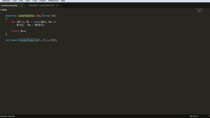The image size is (210, 118).
Task: Open the Help menu
Action: 63,1
